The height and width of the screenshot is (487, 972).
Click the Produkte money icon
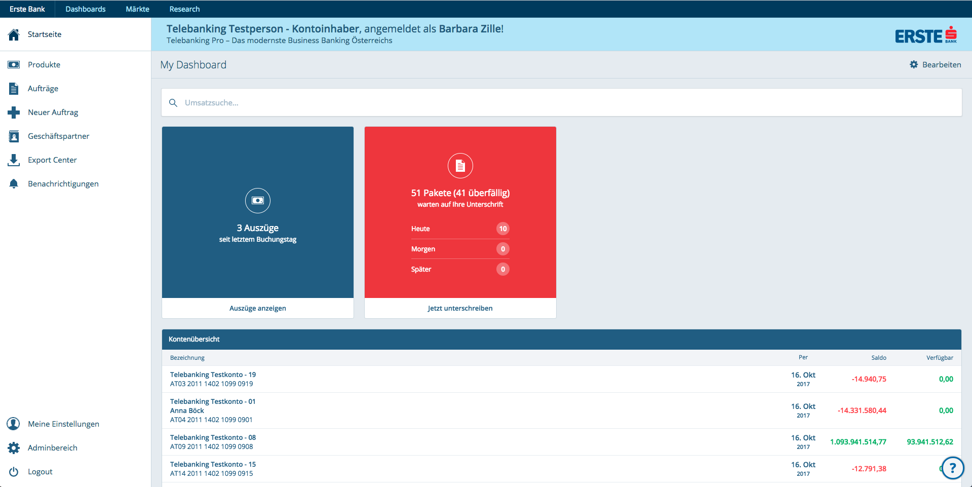coord(14,65)
